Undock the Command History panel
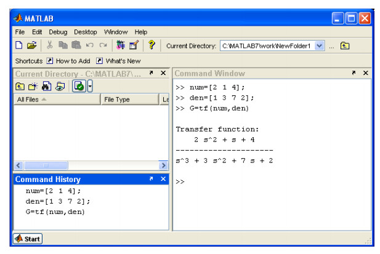The height and width of the screenshot is (254, 380). pos(152,179)
